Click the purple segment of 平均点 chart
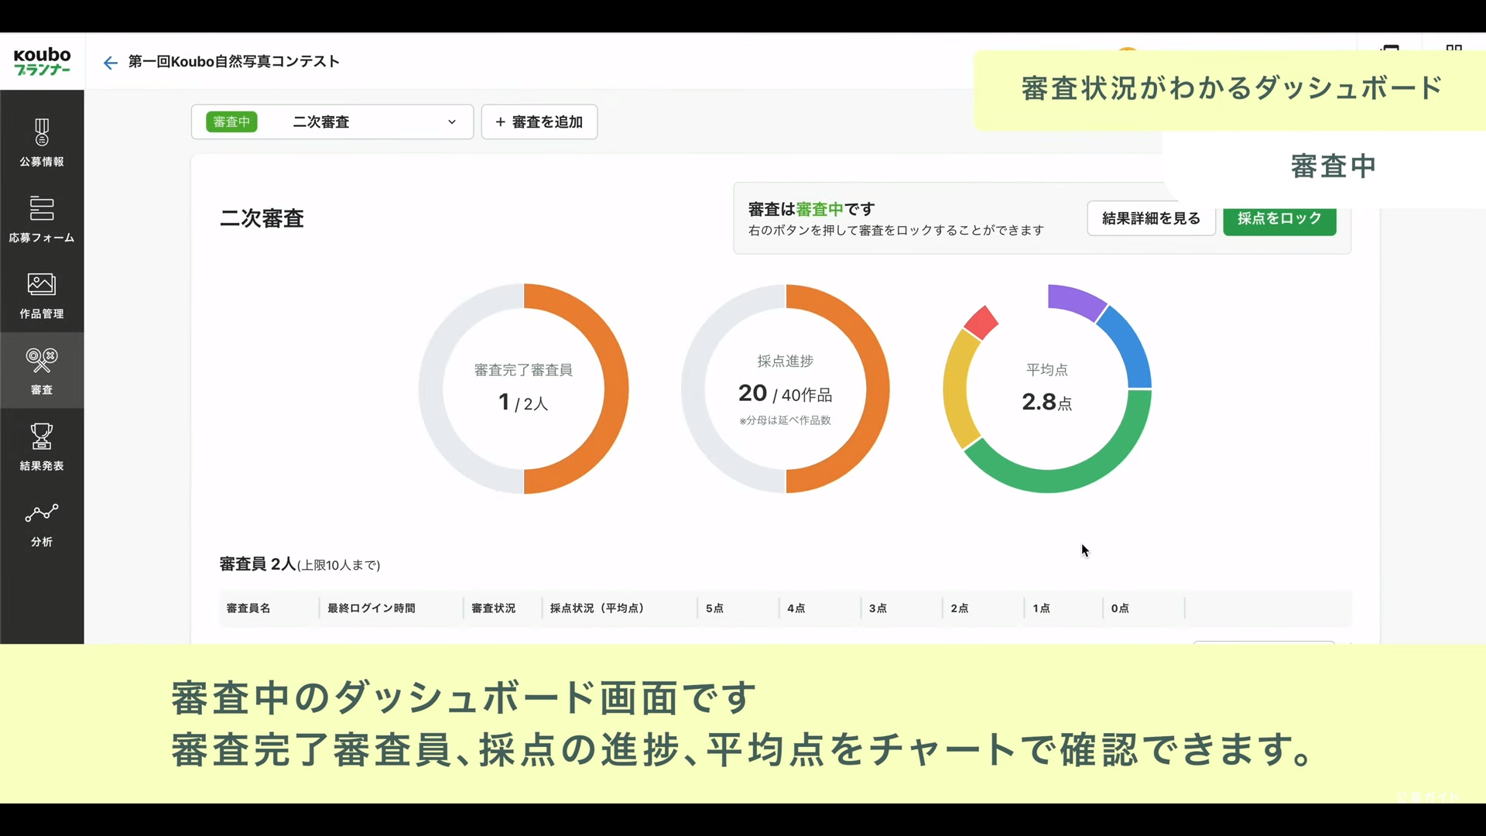Screen dimensions: 1486x836 [x=1074, y=300]
